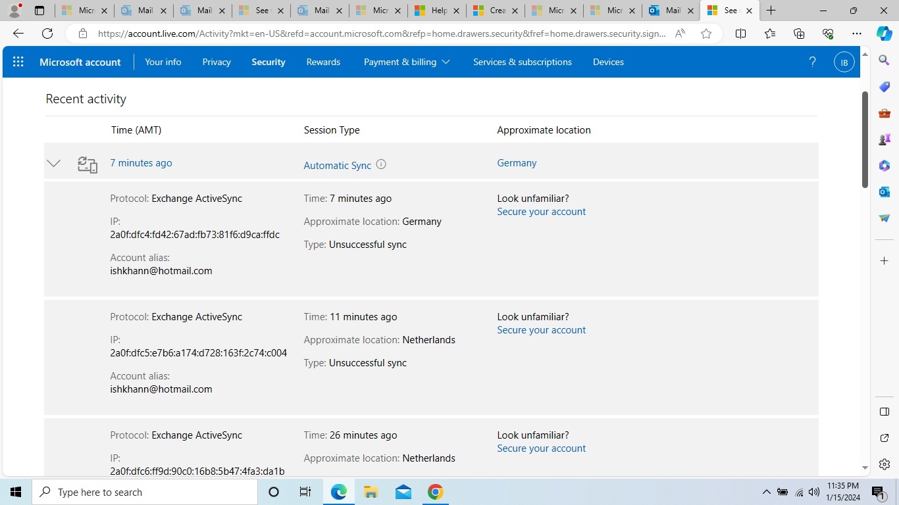Screen dimensions: 899x505
Task: Open Services & subscriptions
Action: (x=523, y=62)
